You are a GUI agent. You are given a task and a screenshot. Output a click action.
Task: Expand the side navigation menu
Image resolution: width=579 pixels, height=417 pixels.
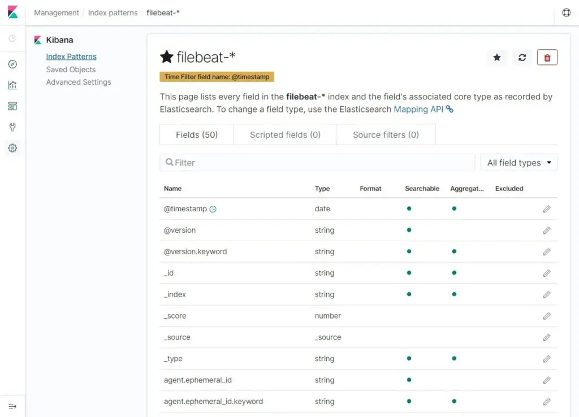point(12,406)
